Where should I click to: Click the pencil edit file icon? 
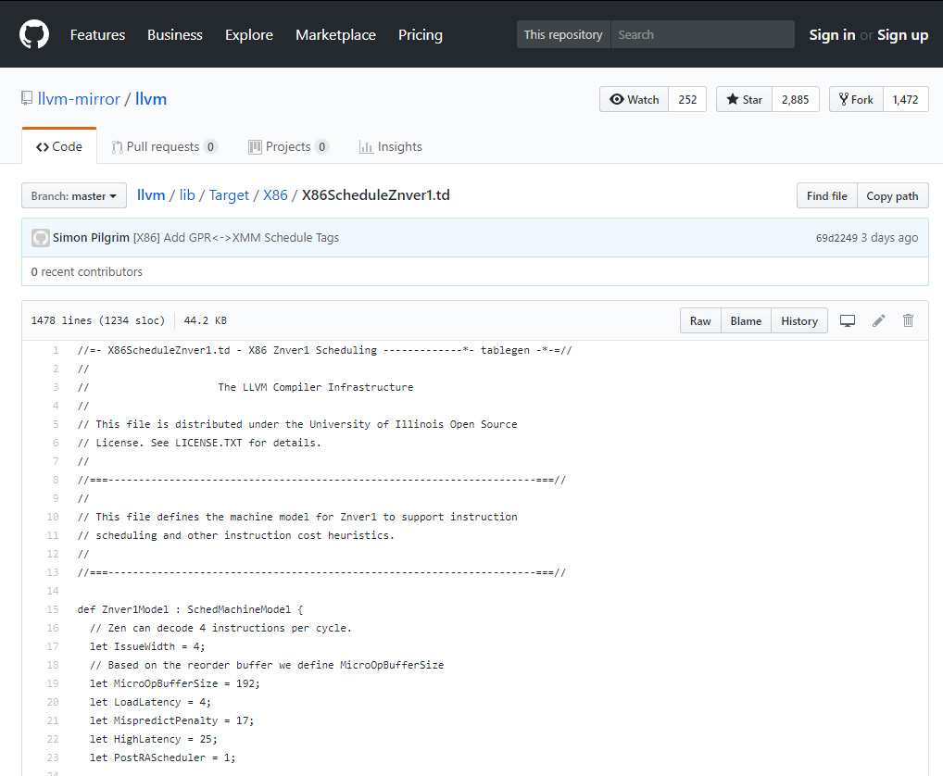tap(878, 320)
